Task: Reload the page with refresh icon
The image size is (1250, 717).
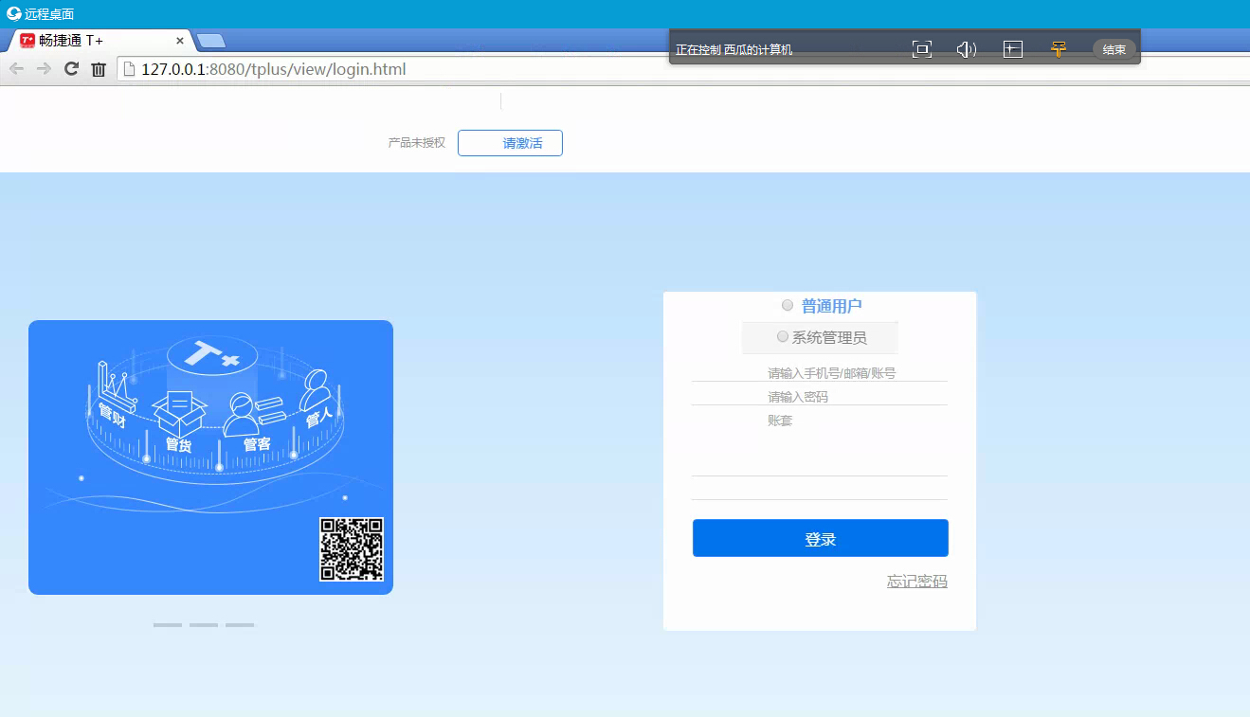Action: point(71,68)
